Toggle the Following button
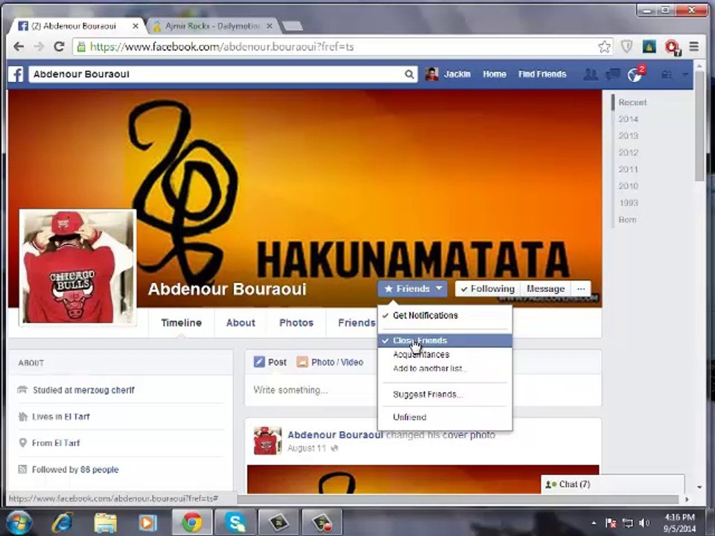The width and height of the screenshot is (715, 536). (487, 289)
